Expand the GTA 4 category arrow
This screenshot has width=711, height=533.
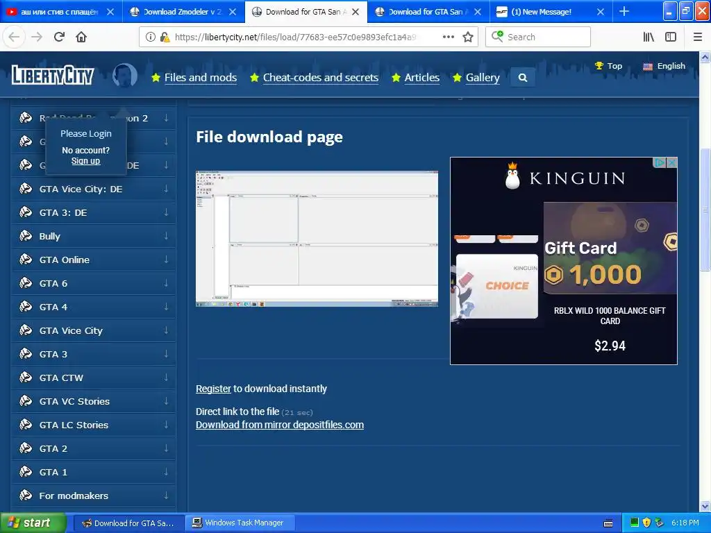click(x=166, y=306)
